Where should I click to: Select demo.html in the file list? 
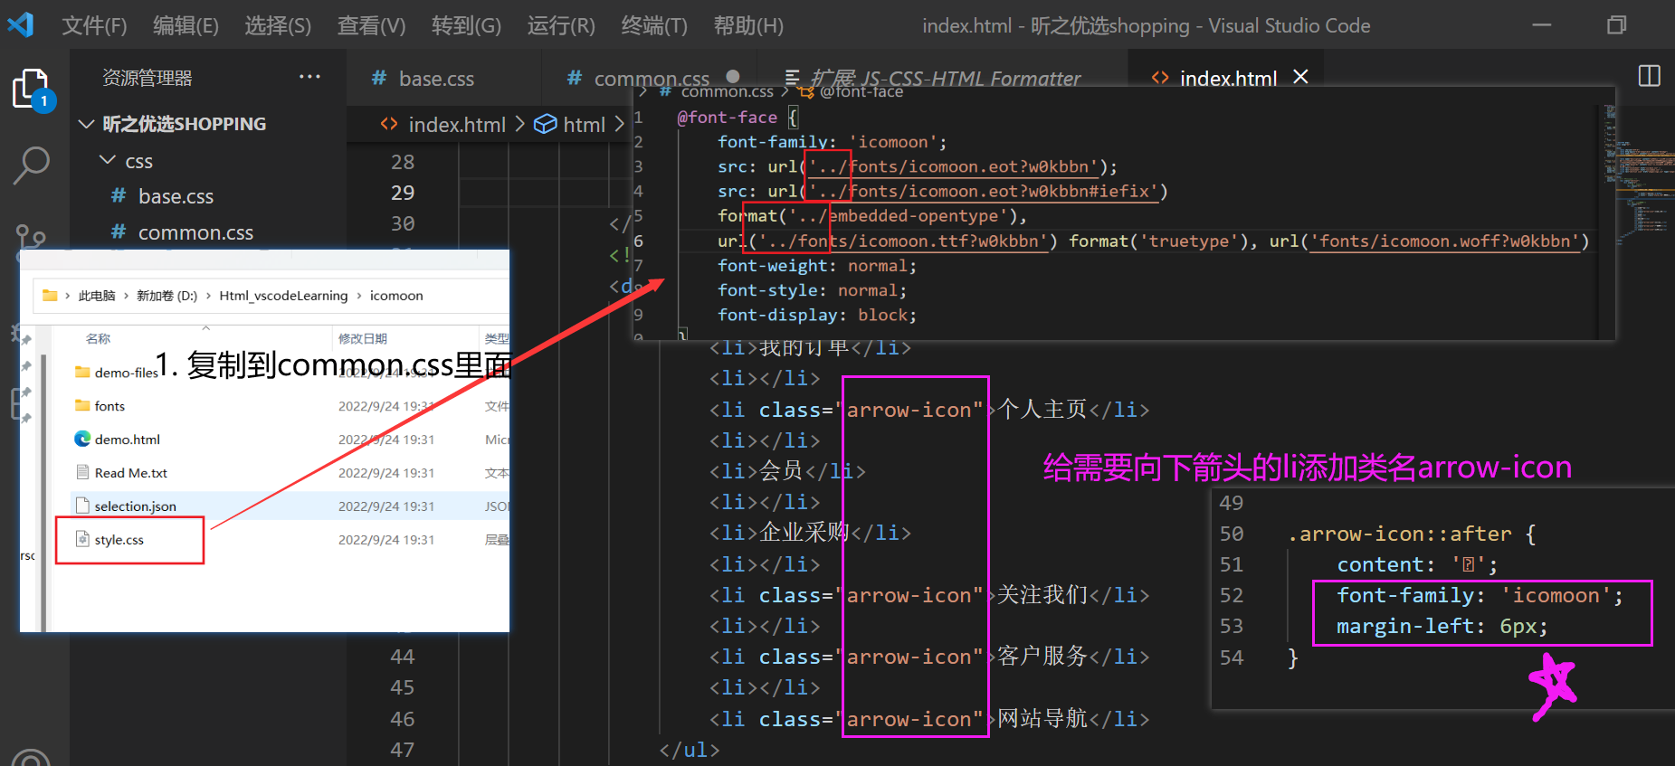tap(290, 440)
